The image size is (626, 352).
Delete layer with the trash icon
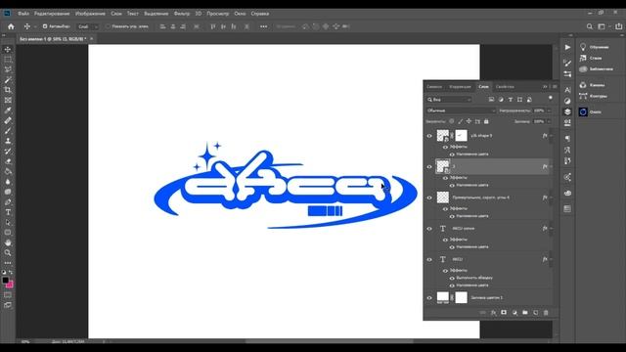[546, 313]
